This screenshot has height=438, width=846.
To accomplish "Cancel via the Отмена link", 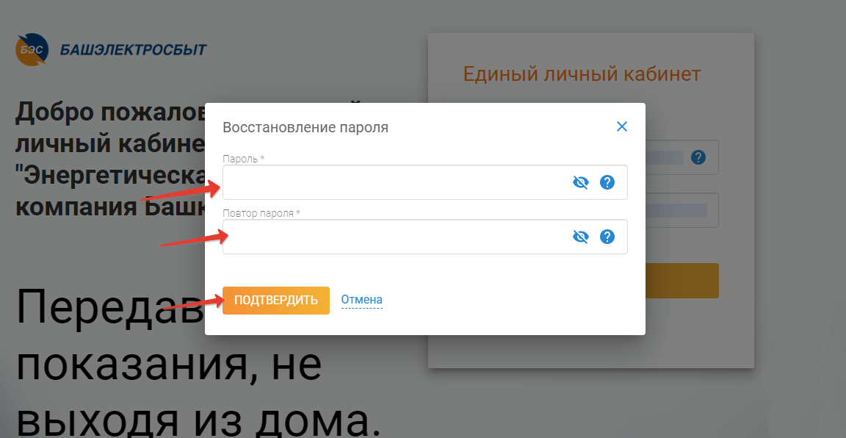I will point(361,300).
